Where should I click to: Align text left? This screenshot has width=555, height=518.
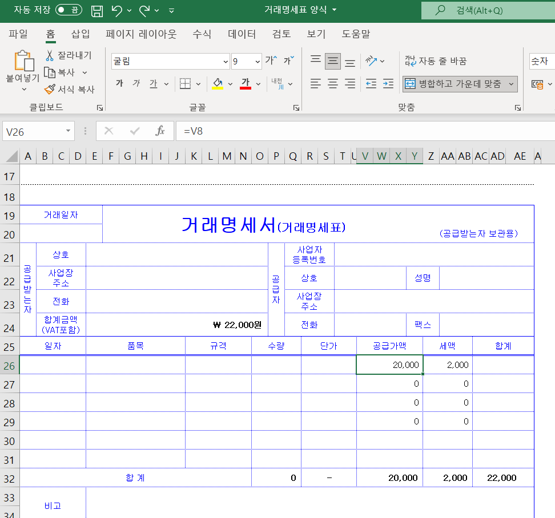pos(316,84)
